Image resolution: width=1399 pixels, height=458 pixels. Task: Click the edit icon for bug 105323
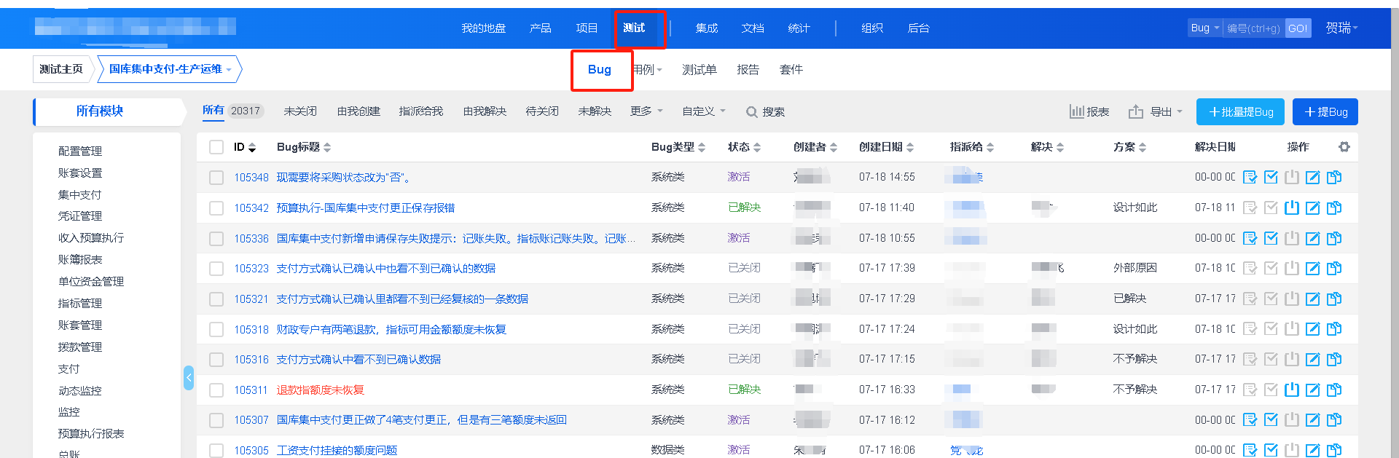coord(1312,269)
